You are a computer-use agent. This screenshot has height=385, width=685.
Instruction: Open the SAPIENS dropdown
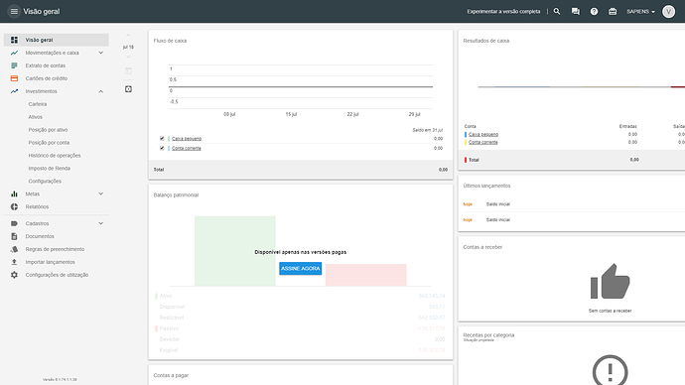pos(640,11)
